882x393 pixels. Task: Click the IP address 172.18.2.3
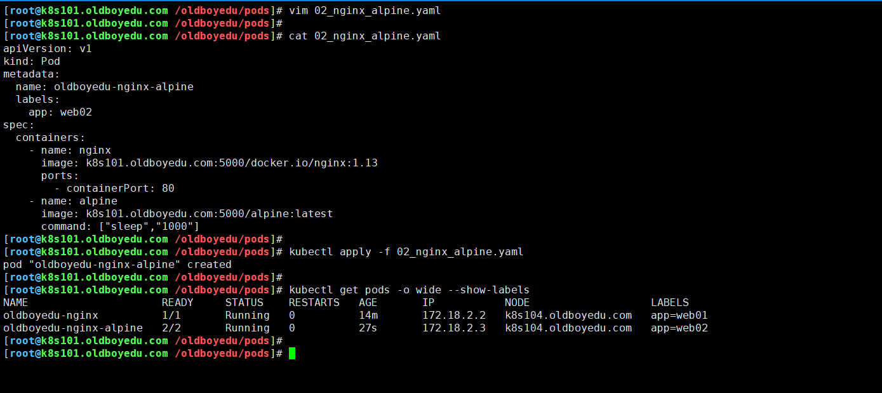coord(454,328)
